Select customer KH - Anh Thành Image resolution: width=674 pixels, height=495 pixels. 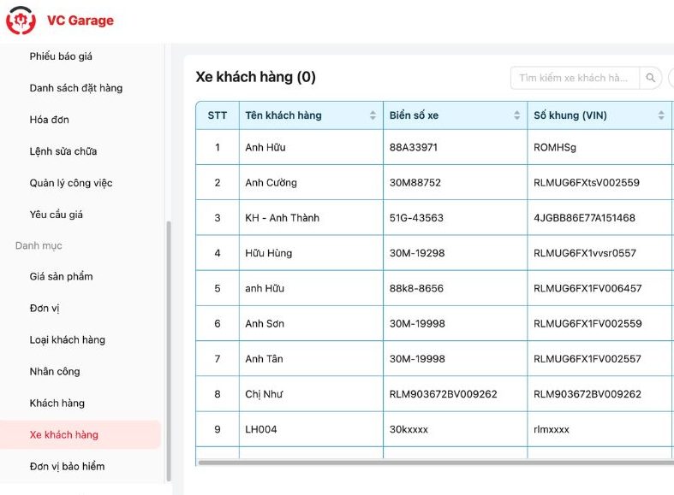(x=282, y=218)
